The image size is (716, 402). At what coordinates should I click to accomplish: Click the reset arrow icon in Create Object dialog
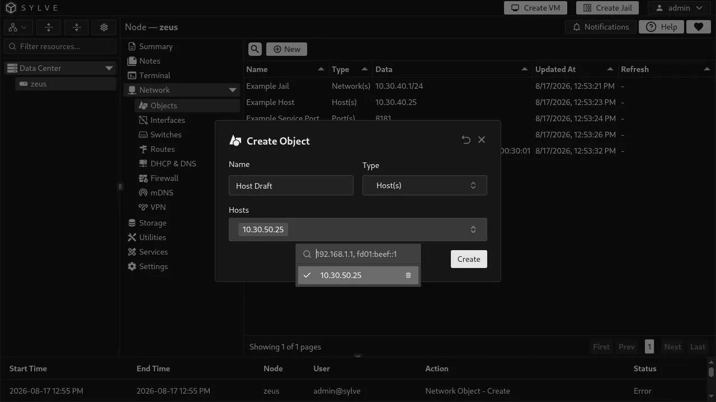466,140
